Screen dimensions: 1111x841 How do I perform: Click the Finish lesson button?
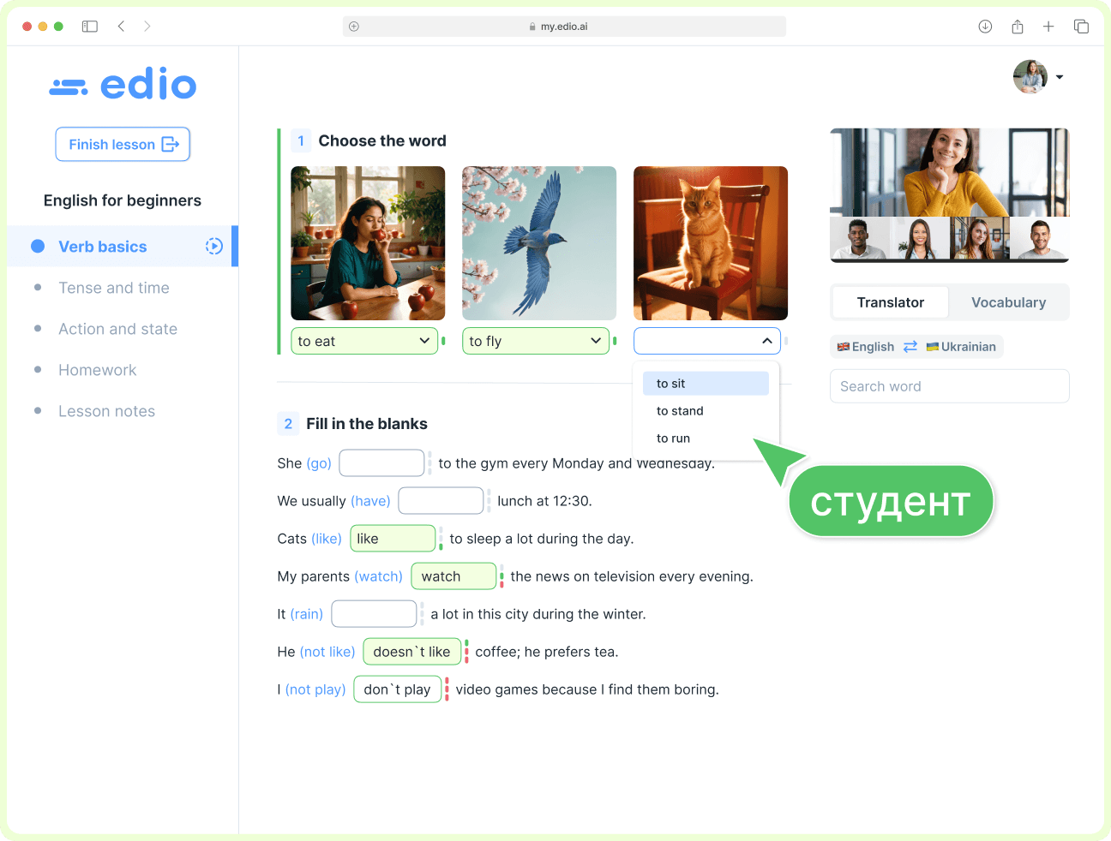coord(123,144)
